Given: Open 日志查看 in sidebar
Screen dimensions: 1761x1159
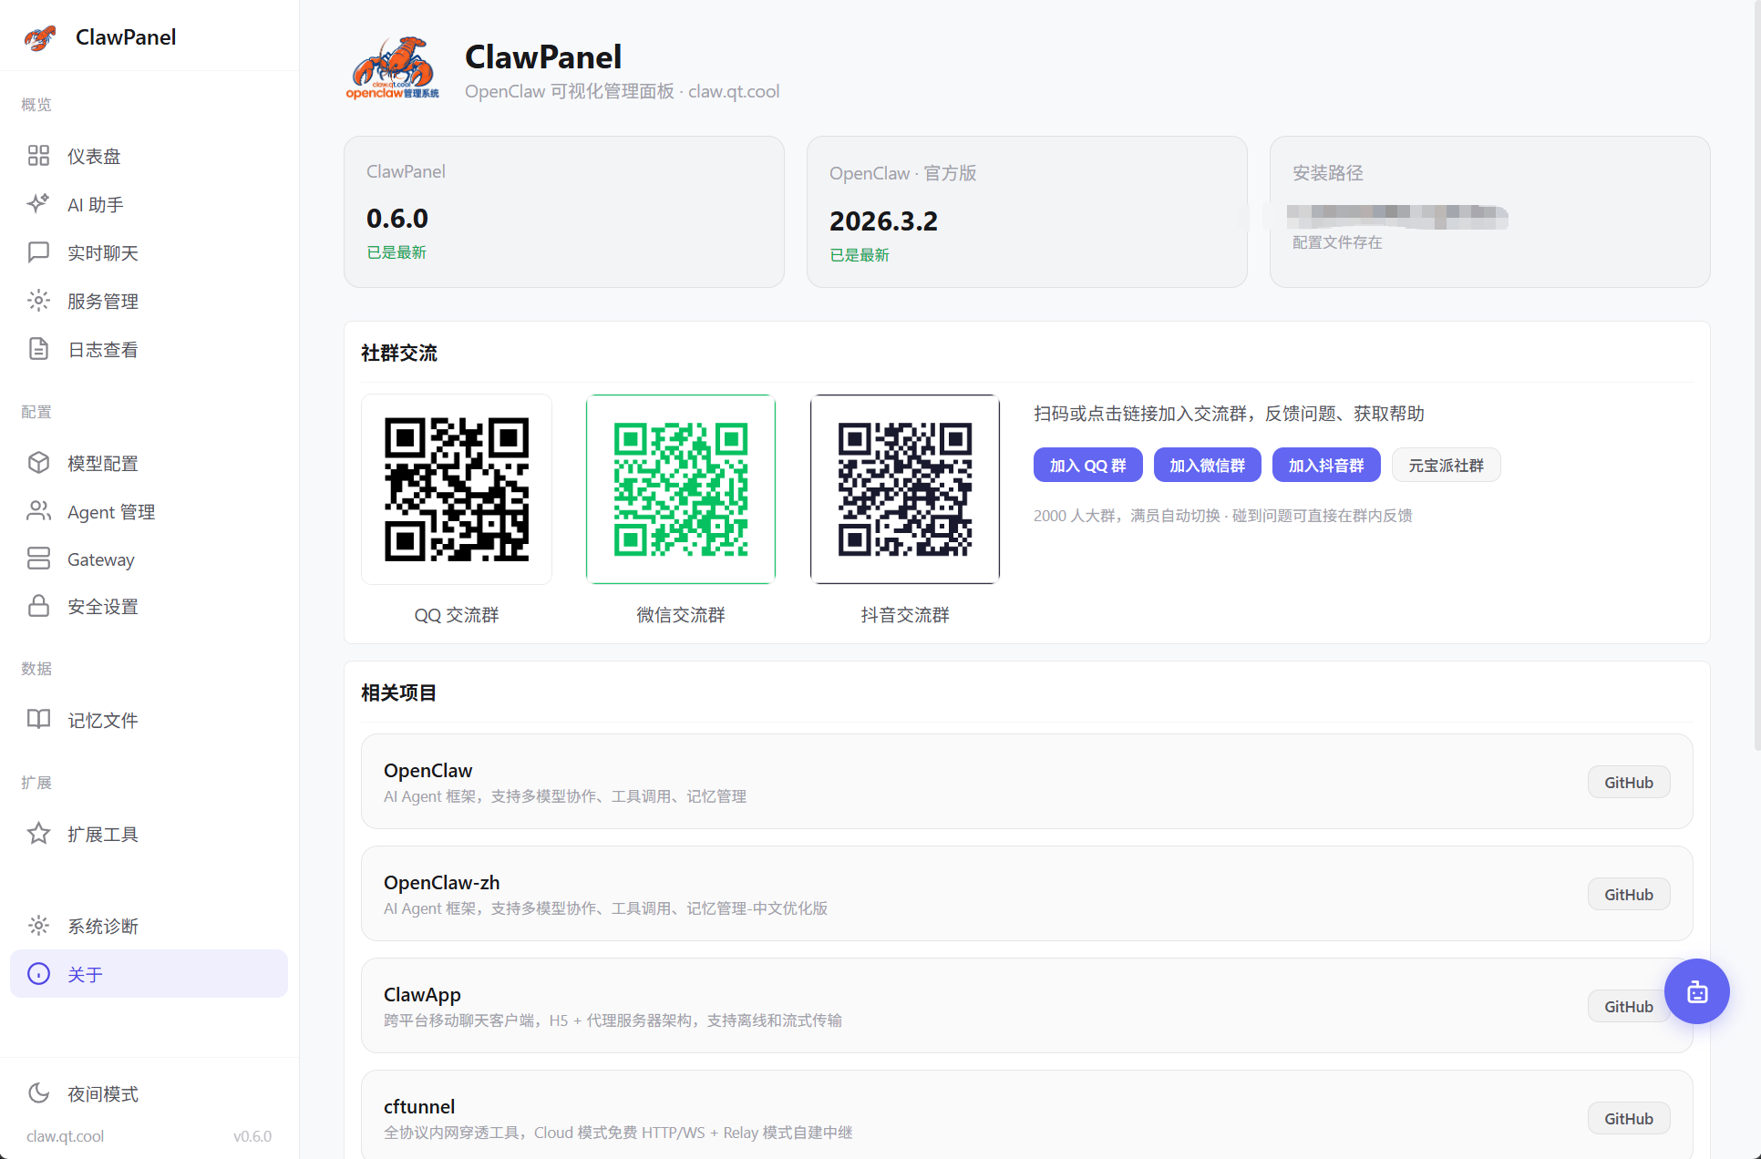Looking at the screenshot, I should click(102, 349).
